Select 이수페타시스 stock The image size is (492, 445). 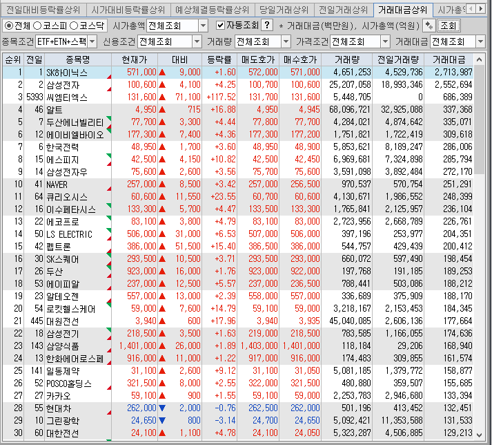click(x=71, y=209)
